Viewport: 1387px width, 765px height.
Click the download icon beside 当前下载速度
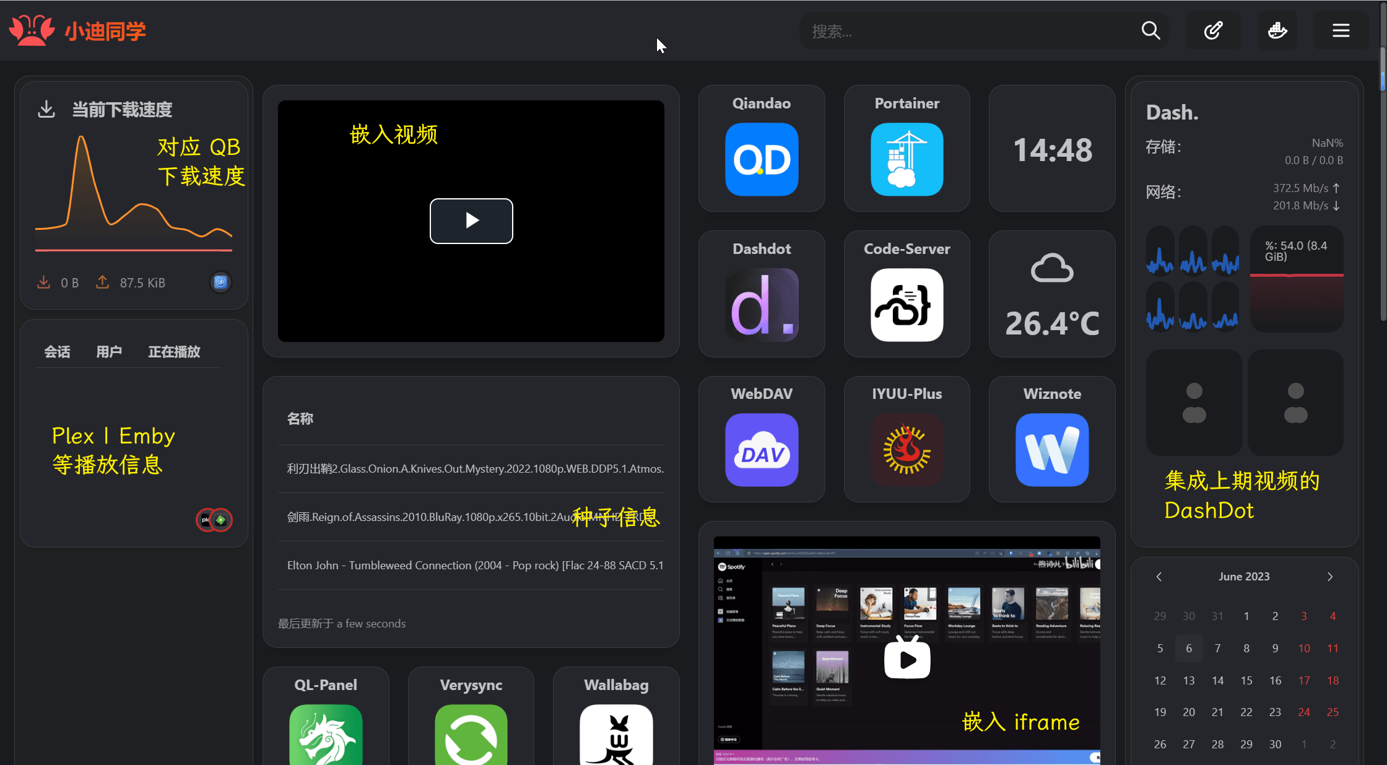coord(46,110)
